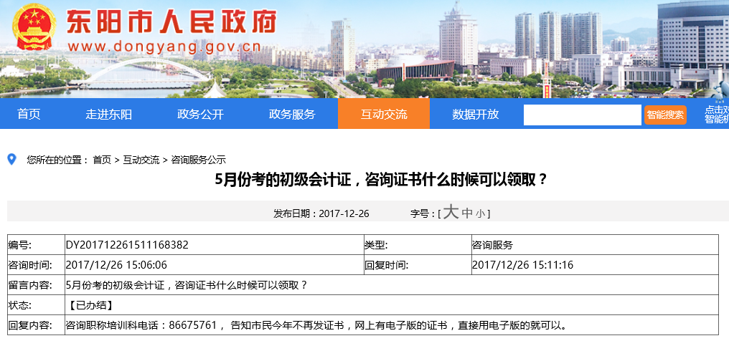
Task: Open 咨询服务公示 breadcrumb link
Action: [x=199, y=160]
